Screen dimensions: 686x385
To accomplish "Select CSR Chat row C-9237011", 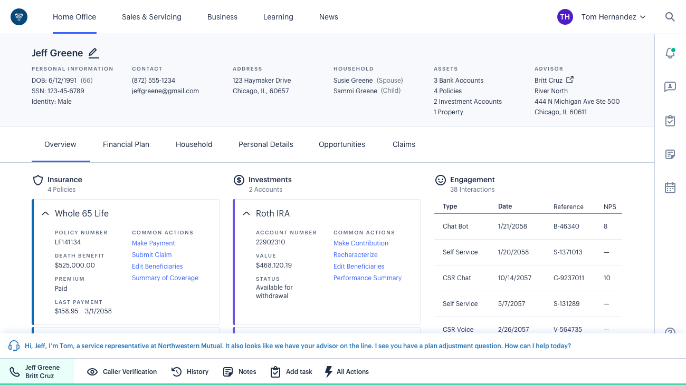I will (528, 278).
